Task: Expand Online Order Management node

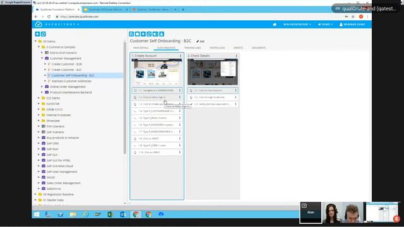Action: click(42, 87)
